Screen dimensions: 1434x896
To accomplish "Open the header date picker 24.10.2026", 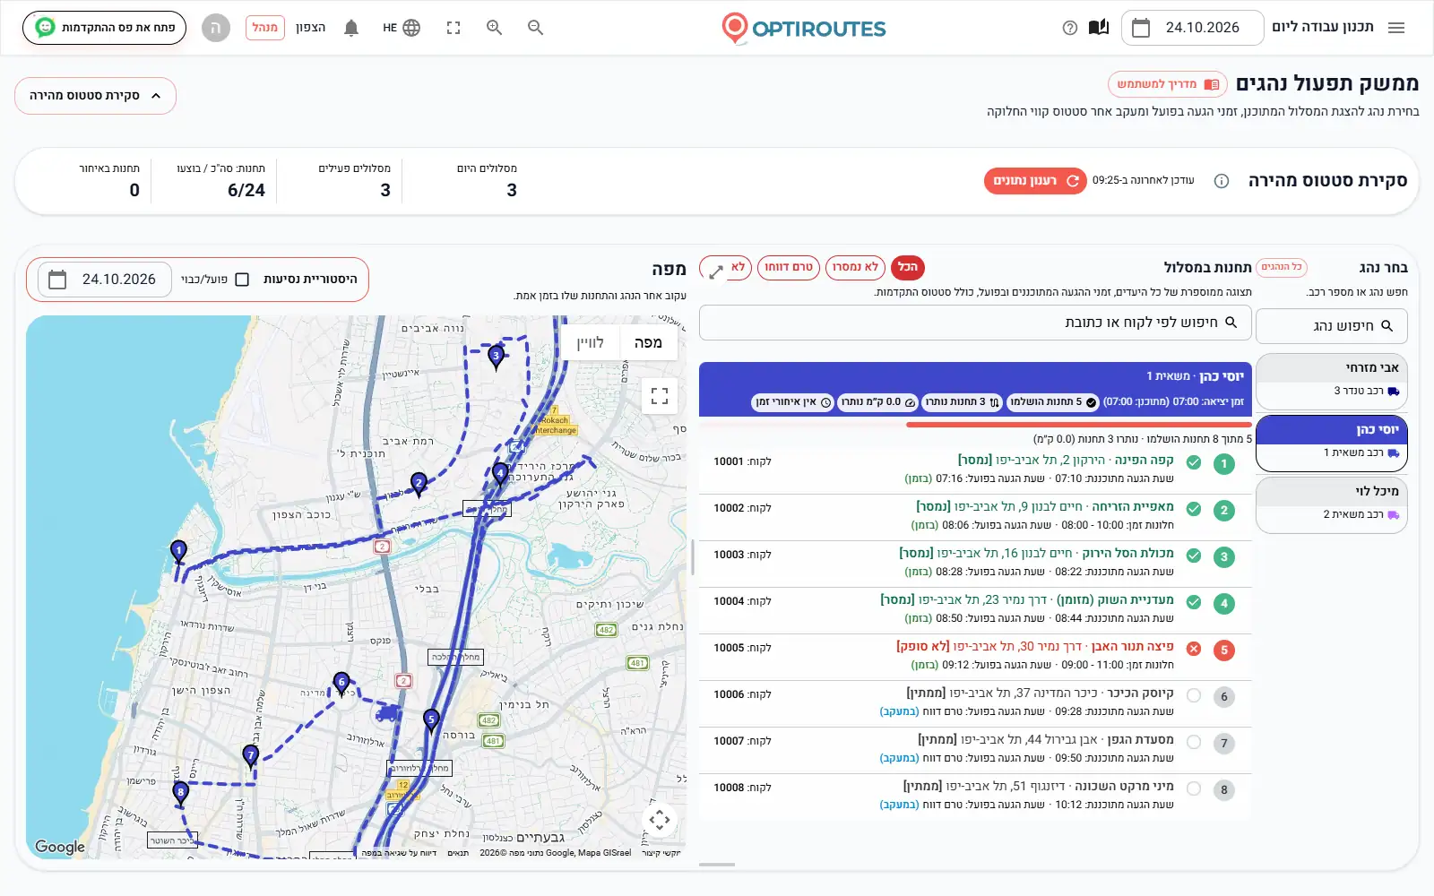I will 1192,28.
